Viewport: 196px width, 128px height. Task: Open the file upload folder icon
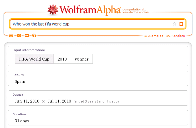34,36
